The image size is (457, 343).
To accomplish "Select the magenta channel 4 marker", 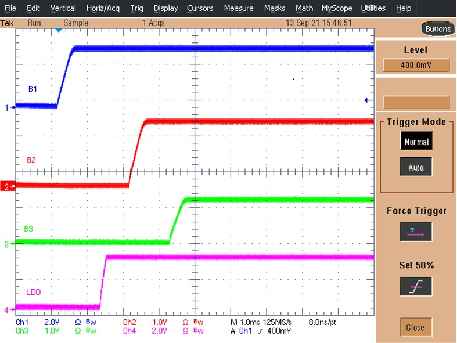I will (8, 310).
